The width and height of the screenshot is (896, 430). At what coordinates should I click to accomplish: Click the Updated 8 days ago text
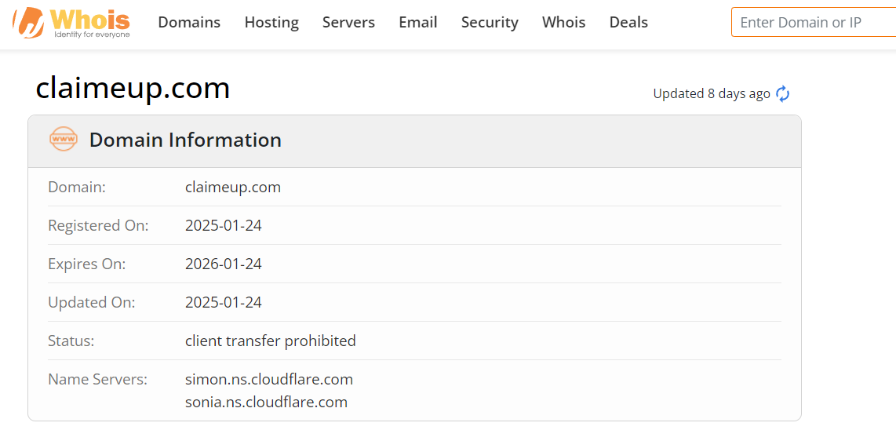(x=712, y=94)
